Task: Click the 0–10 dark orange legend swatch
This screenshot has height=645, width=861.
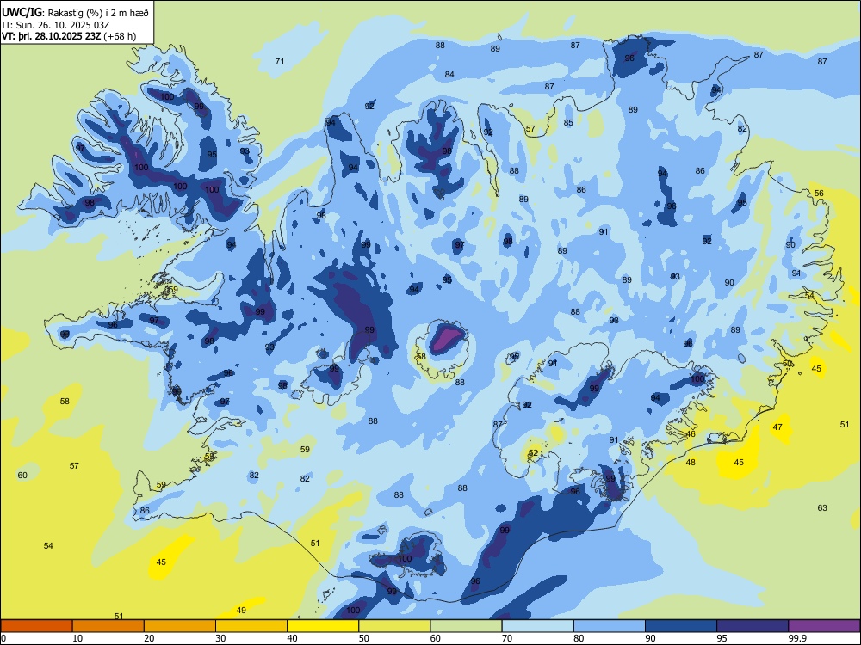Action: pyautogui.click(x=36, y=626)
